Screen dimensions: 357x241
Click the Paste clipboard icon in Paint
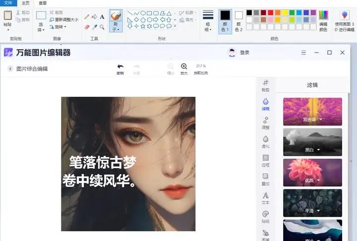tap(8, 15)
